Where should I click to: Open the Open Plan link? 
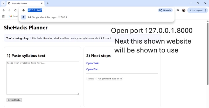(92, 69)
